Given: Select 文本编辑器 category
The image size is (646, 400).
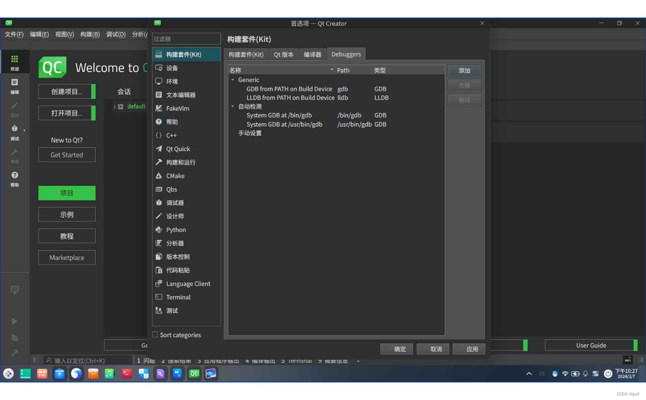Looking at the screenshot, I should (186, 95).
